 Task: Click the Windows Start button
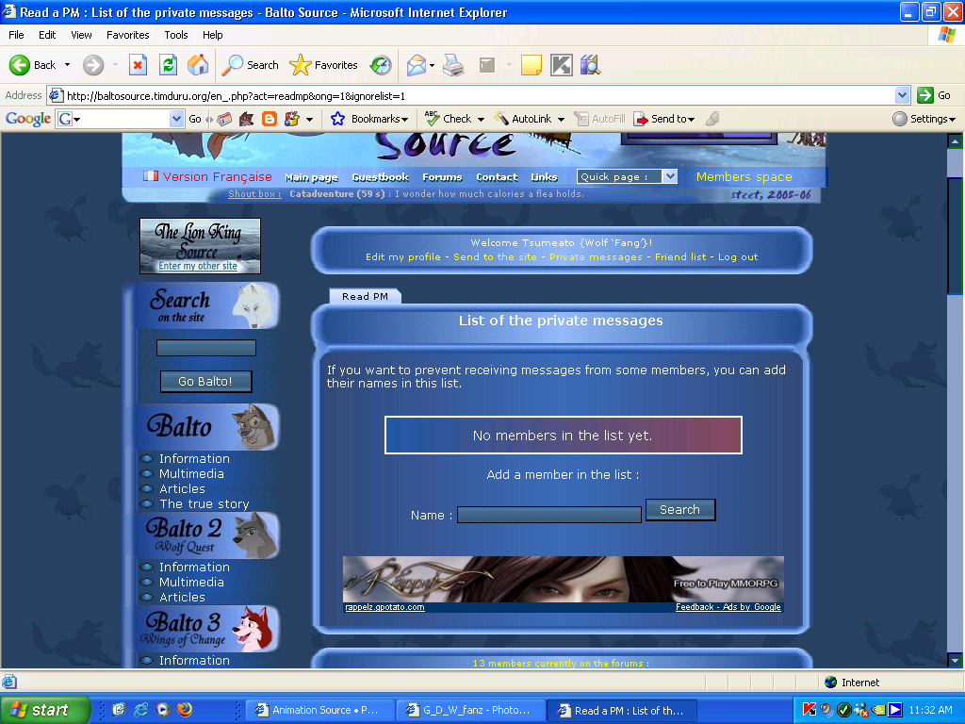tap(45, 710)
